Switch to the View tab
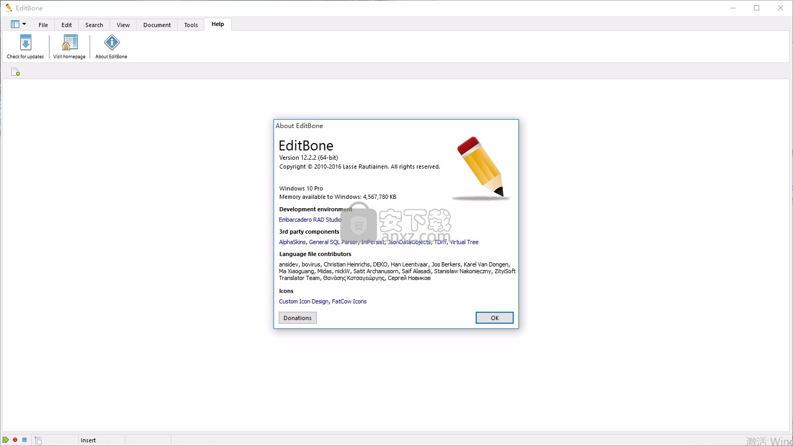The width and height of the screenshot is (793, 446). pyautogui.click(x=123, y=25)
